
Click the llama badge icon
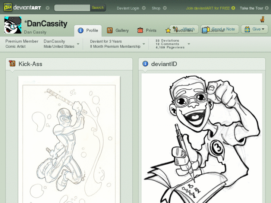click(x=262, y=19)
